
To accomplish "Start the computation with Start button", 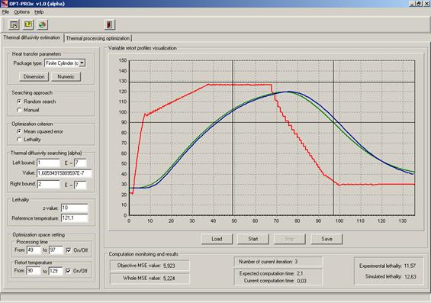I will pos(253,239).
